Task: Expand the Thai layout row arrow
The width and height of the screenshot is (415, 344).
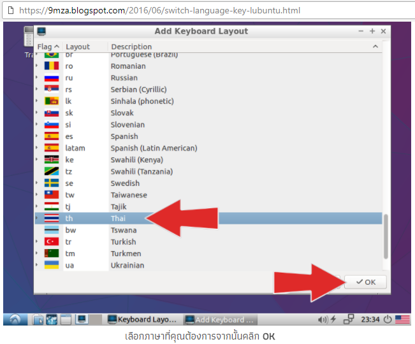Action: tap(37, 219)
